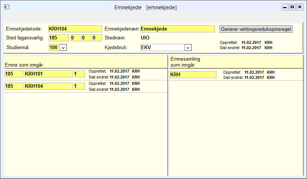Click the Opprettet date in the Emnesamling row
This screenshot has height=179, width=307.
click(254, 73)
